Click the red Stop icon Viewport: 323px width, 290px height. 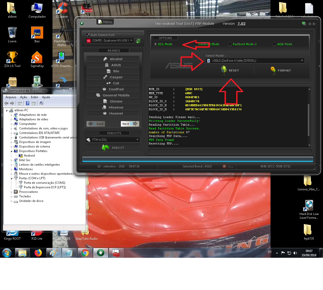click(x=224, y=166)
